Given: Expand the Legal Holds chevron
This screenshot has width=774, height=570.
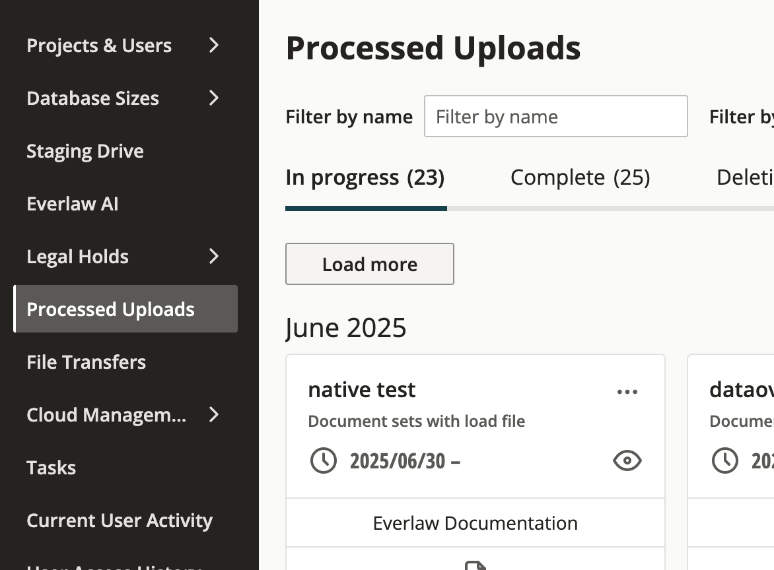Looking at the screenshot, I should [214, 256].
